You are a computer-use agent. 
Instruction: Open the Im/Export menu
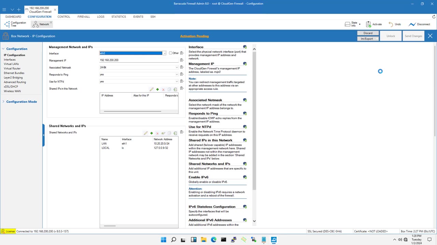[368, 39]
